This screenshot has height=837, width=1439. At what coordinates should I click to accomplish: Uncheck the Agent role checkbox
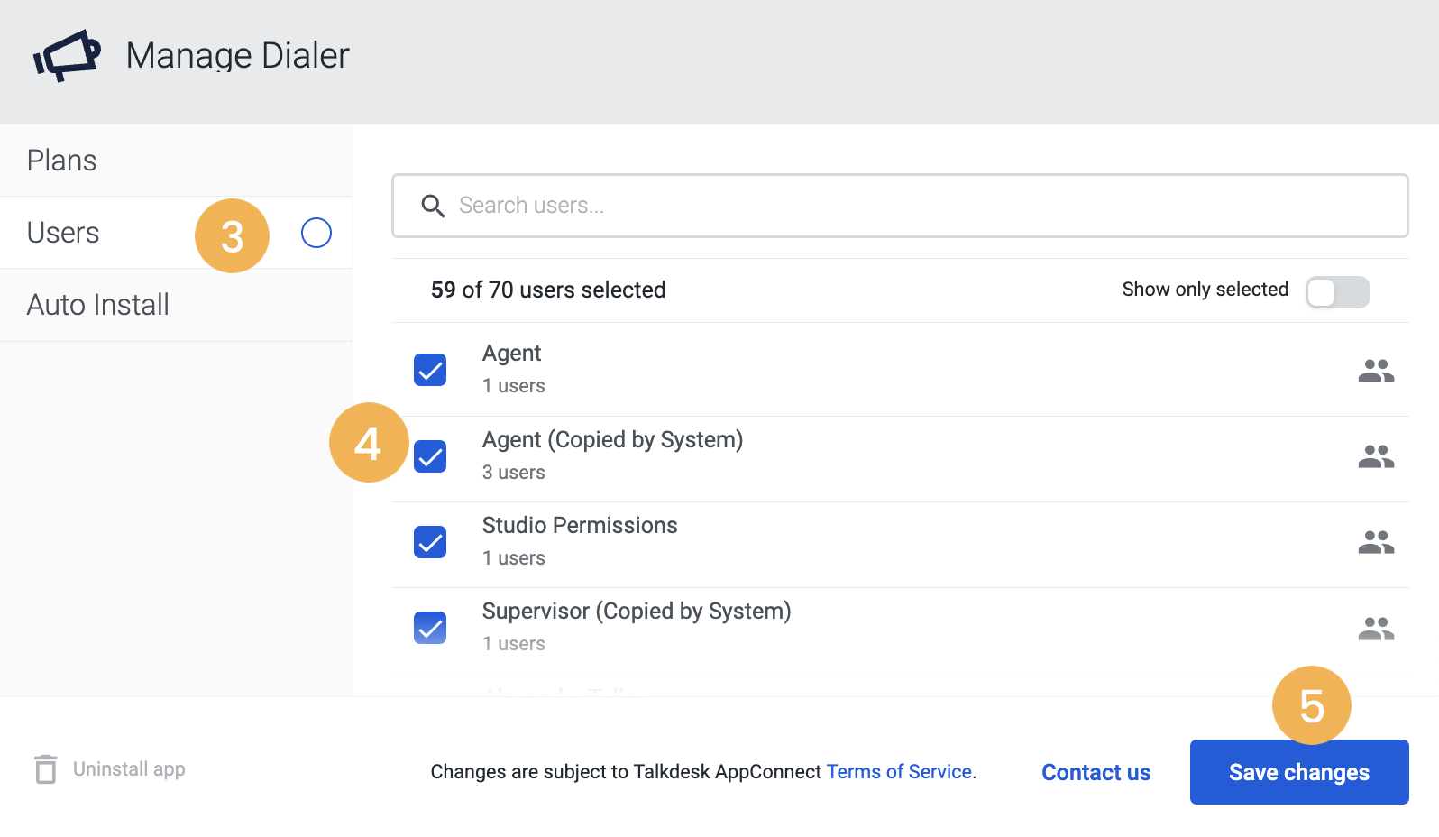(430, 370)
